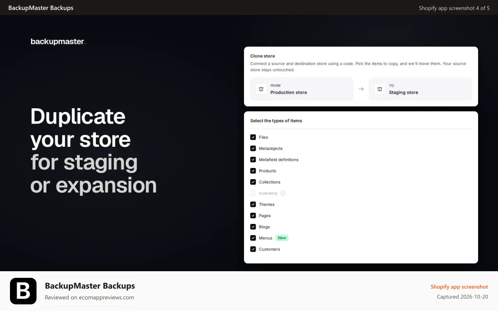Click the 'Metafield definitions' label
Screen dimensions: 498x311
278,160
